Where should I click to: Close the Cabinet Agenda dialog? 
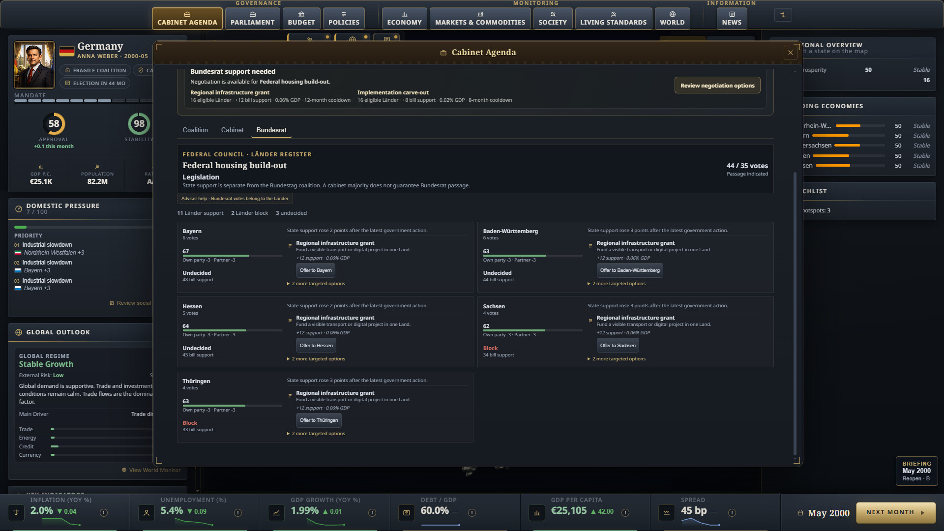click(790, 53)
